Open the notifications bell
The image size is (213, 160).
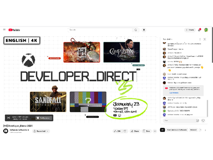tap(199, 30)
